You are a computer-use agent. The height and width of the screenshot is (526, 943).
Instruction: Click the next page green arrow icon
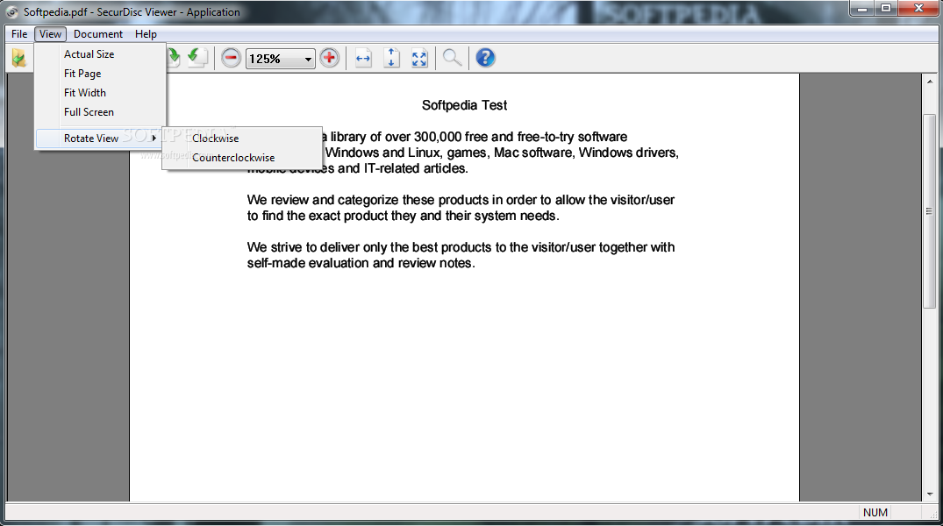(x=173, y=58)
